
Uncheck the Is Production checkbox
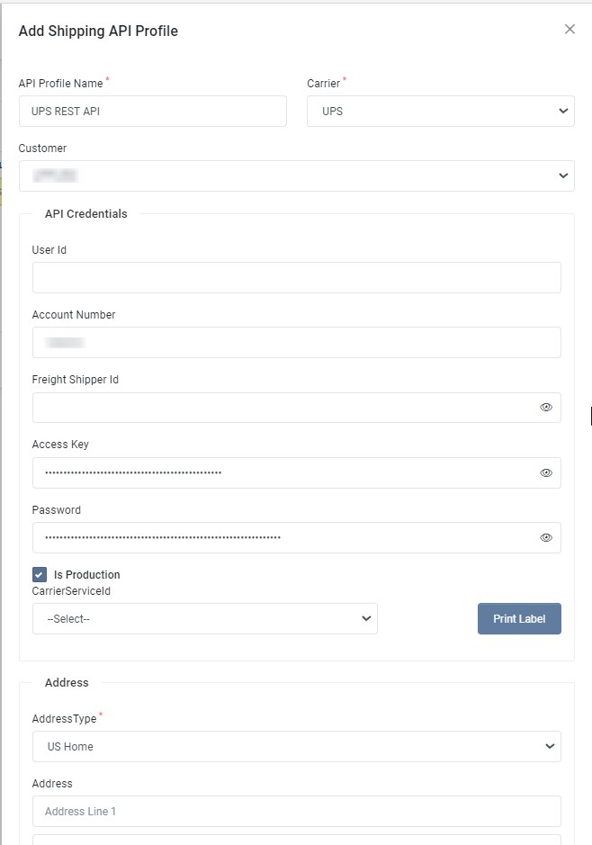pos(40,574)
